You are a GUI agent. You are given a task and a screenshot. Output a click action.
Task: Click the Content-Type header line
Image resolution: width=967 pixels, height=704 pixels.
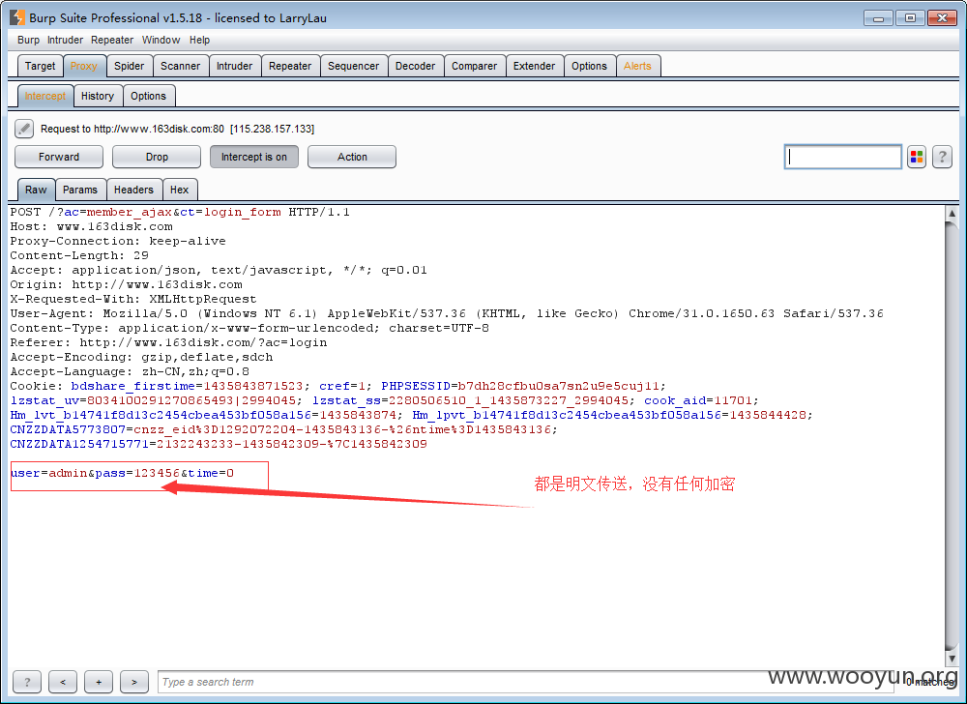[x=249, y=328]
